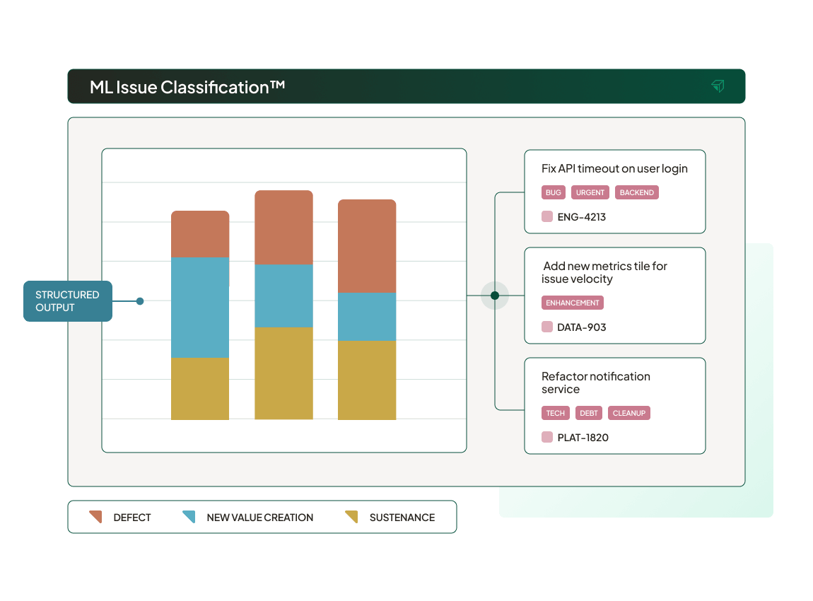Click the STRUCTURED OUTPUT button
The width and height of the screenshot is (813, 601).
click(x=67, y=300)
